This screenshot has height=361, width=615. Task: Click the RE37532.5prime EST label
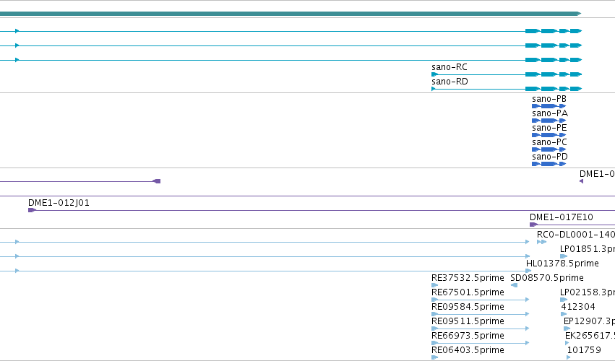coord(468,278)
